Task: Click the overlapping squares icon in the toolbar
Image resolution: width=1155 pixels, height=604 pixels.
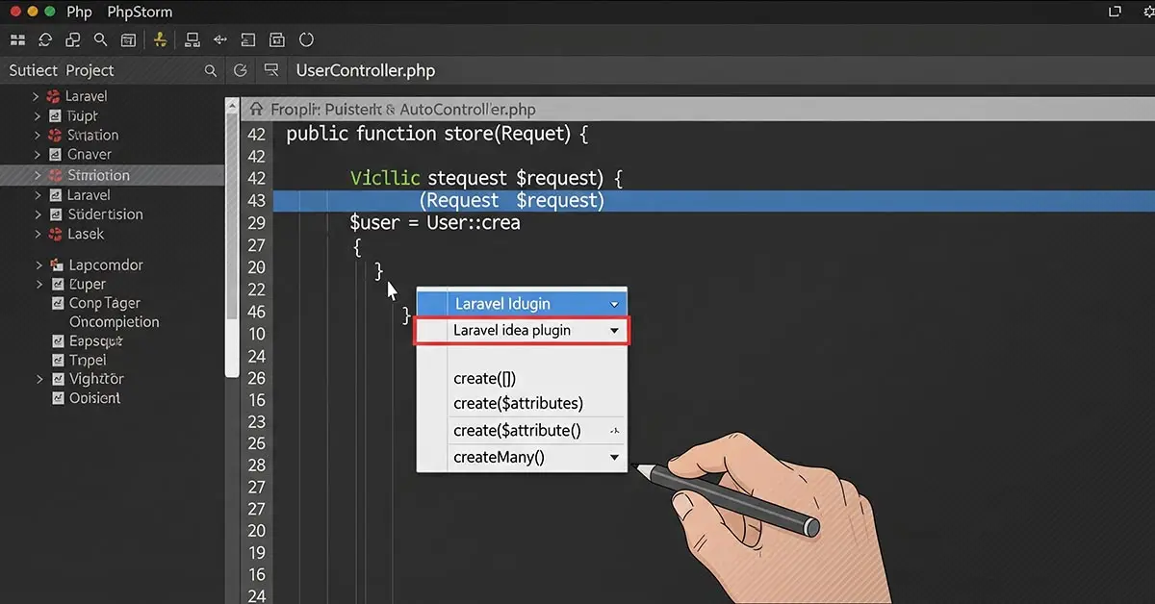Action: (x=72, y=39)
